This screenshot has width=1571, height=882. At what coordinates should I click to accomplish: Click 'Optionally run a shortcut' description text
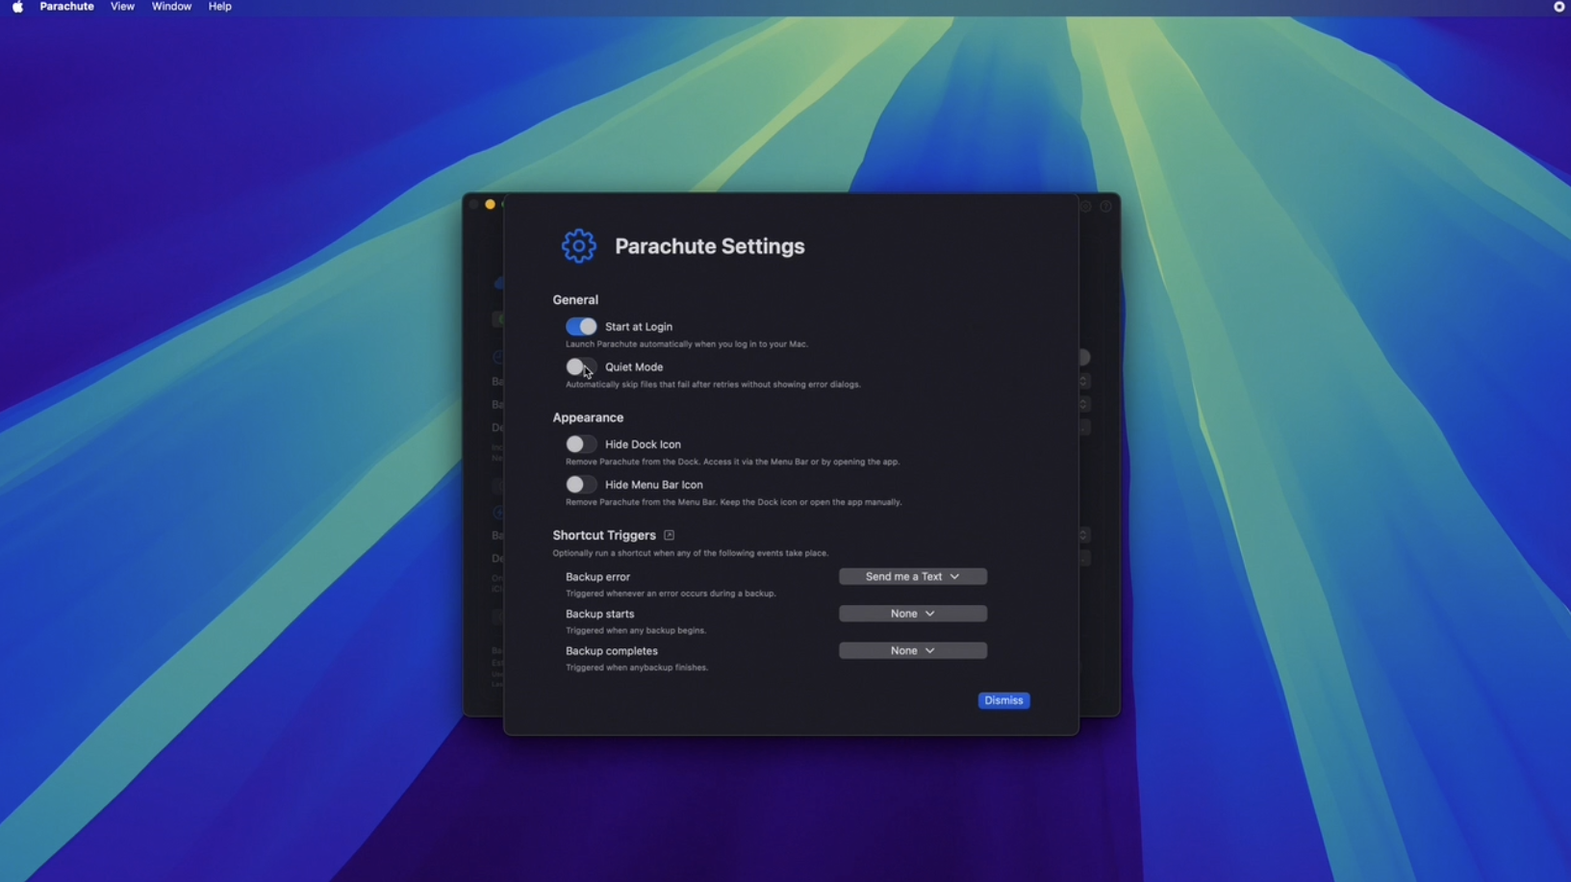coord(690,553)
